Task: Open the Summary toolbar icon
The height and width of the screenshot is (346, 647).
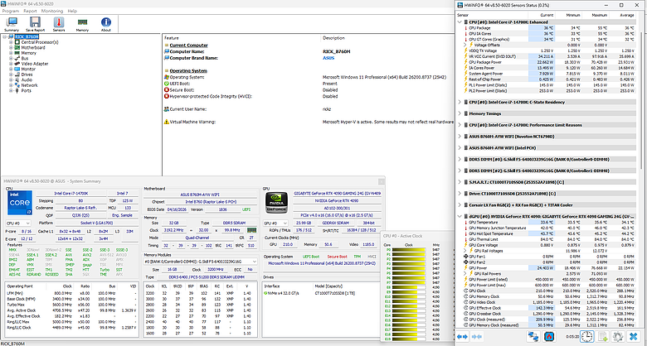Action: point(12,24)
